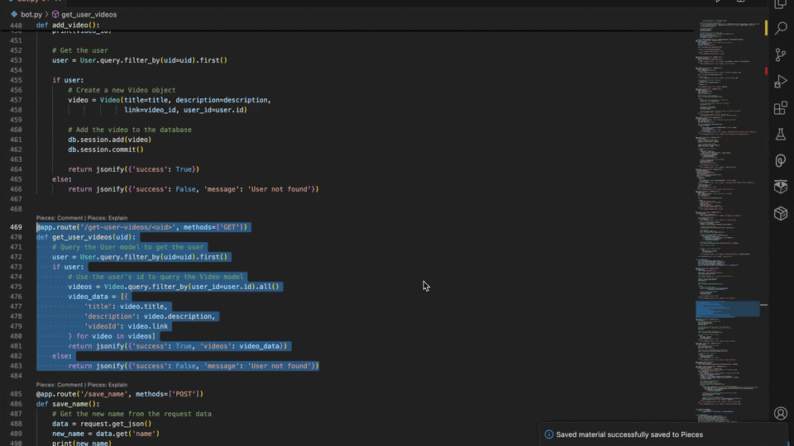Select bot.py in the breadcrumb
Viewport: 794px width, 446px height.
point(31,15)
